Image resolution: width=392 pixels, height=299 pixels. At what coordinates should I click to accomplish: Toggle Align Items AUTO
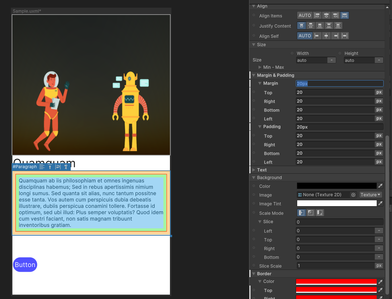pyautogui.click(x=305, y=15)
